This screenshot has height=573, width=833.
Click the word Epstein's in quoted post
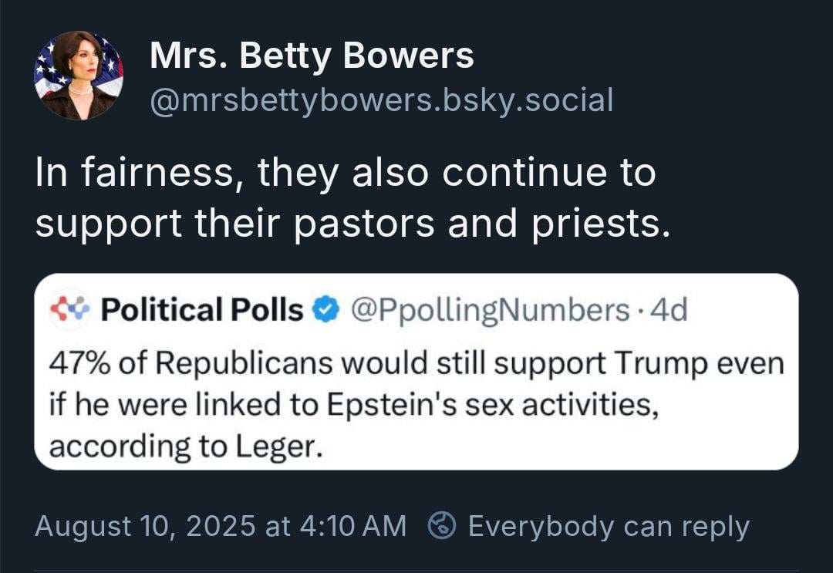click(x=392, y=406)
